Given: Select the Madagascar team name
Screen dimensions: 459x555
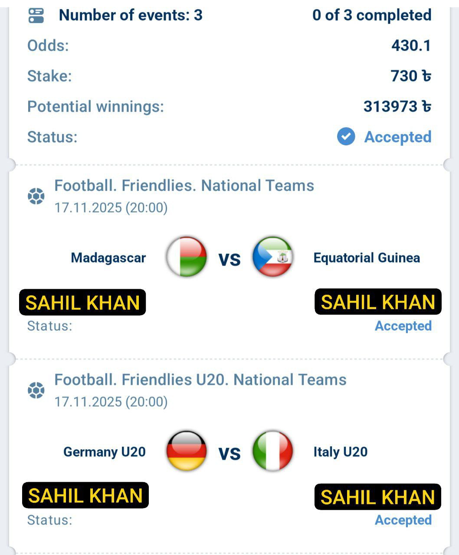Looking at the screenshot, I should [108, 258].
